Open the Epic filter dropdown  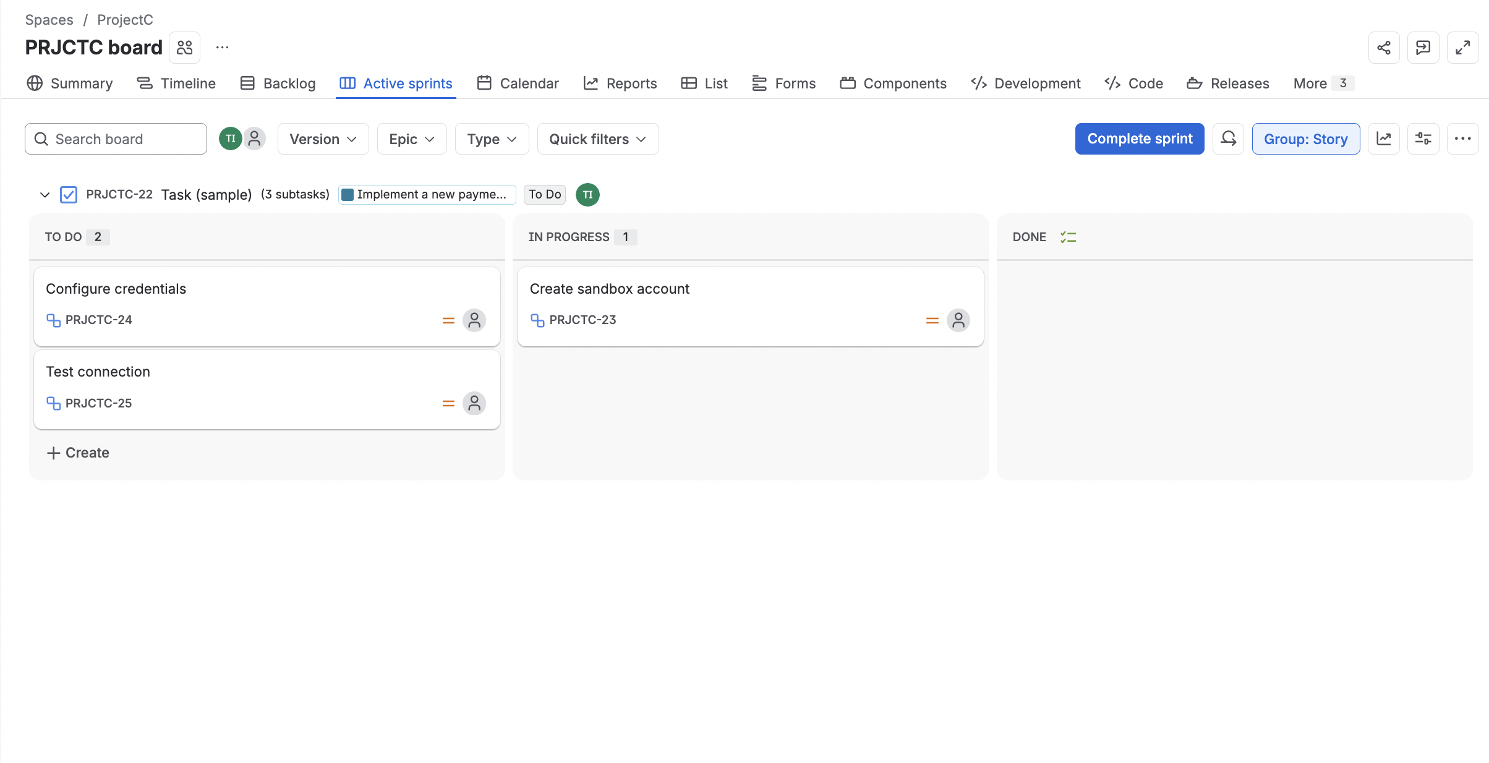412,139
